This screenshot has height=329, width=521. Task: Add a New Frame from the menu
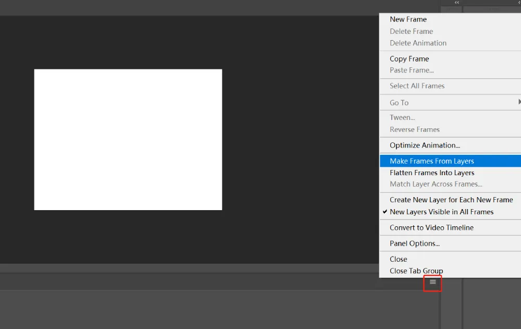[x=408, y=19]
